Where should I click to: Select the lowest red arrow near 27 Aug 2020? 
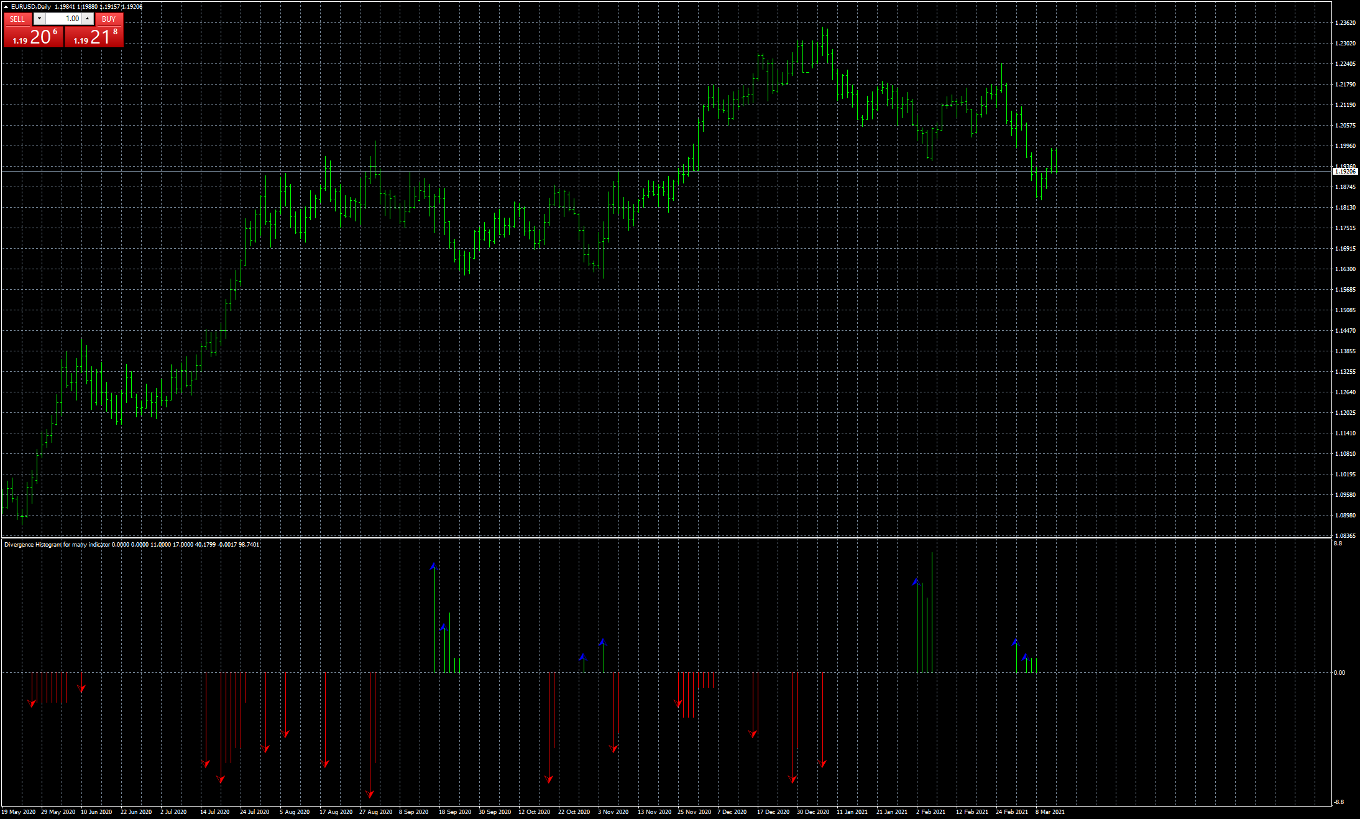tap(369, 794)
